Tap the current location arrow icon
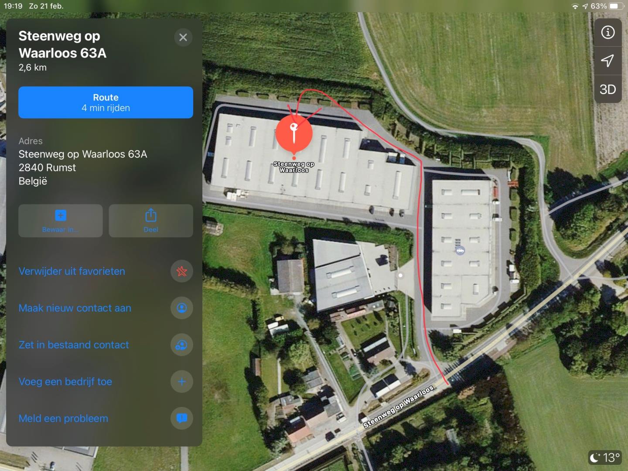This screenshot has height=471, width=628. 608,61
